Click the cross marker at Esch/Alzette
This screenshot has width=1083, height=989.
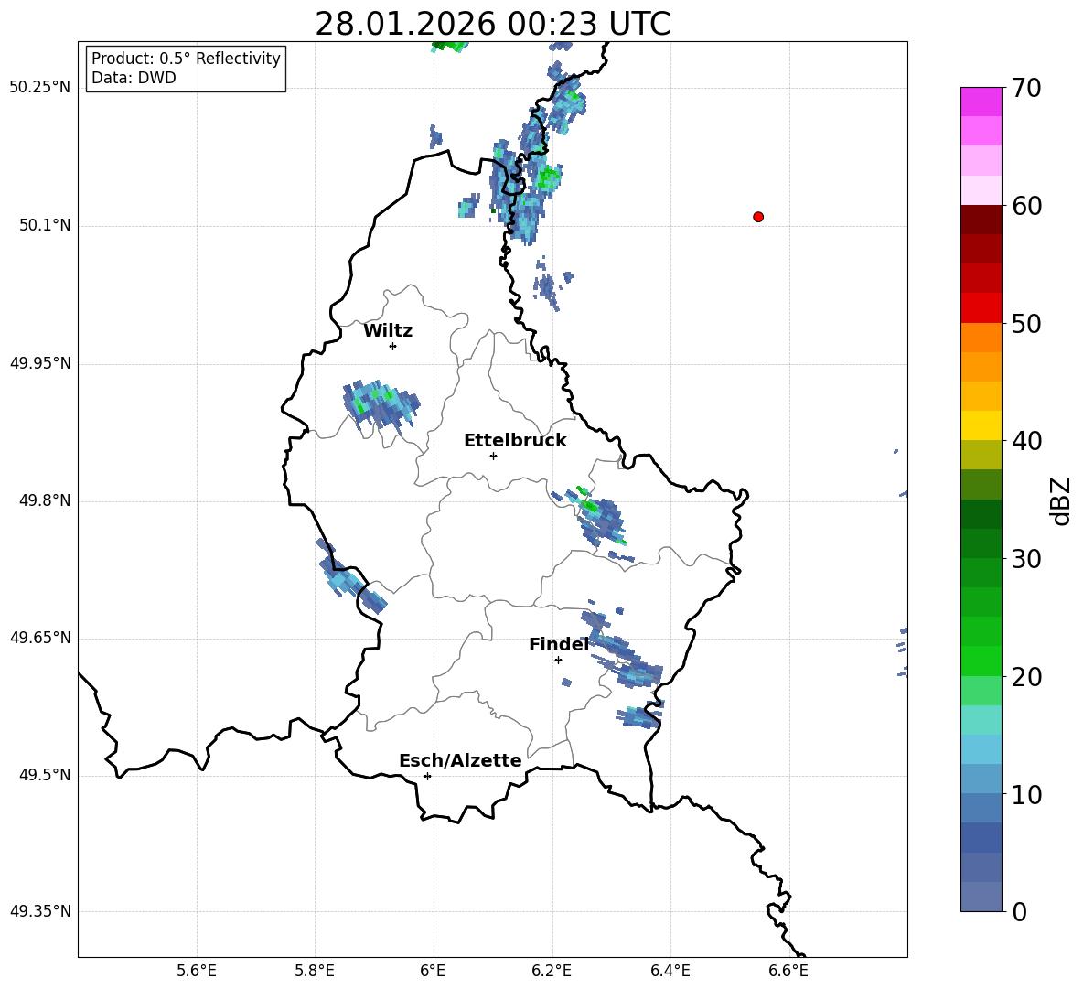coord(427,776)
